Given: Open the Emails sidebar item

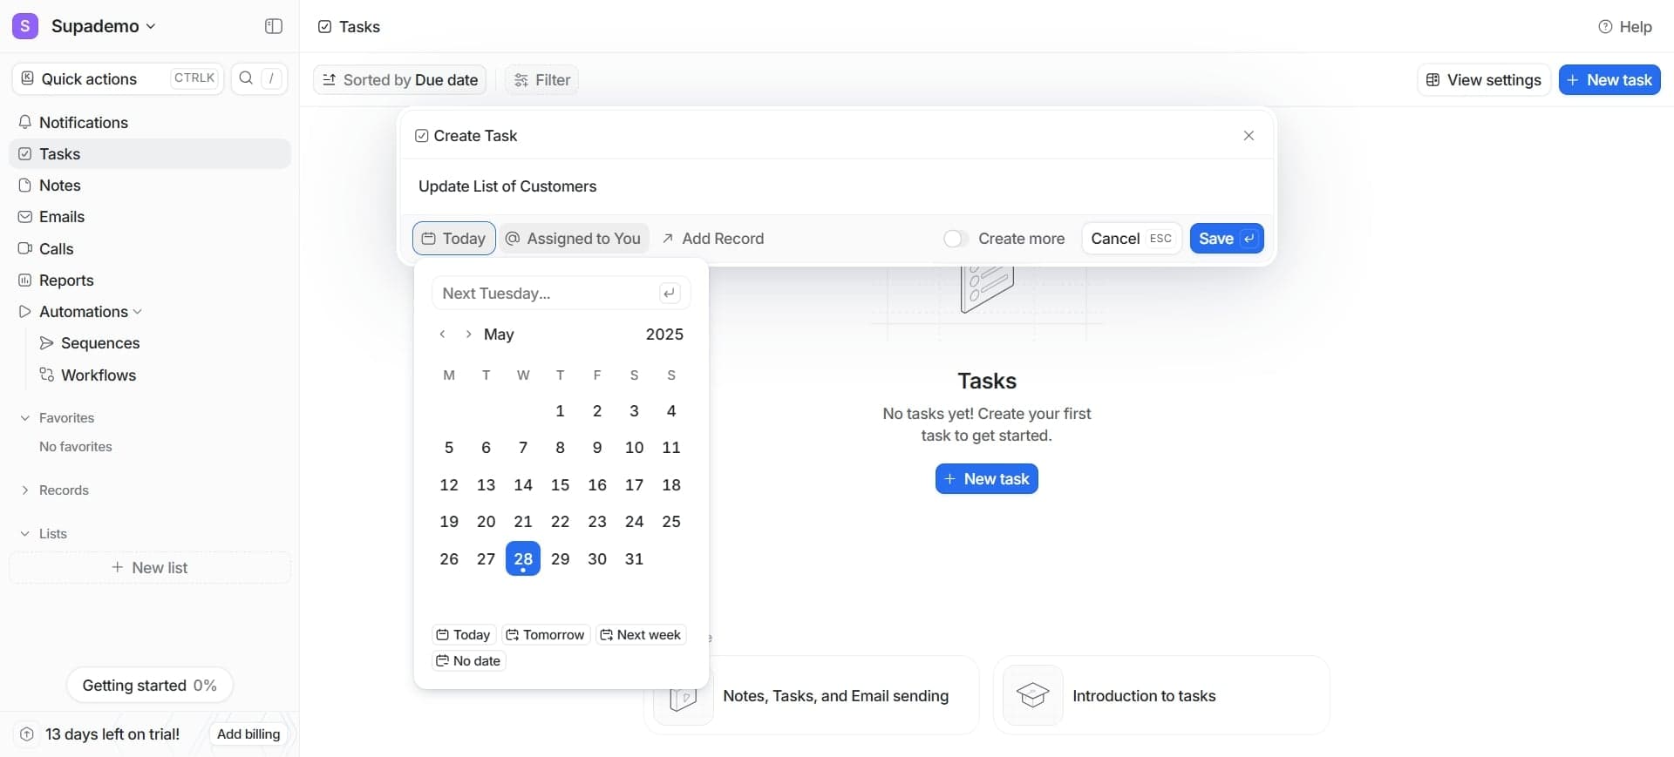Looking at the screenshot, I should (x=61, y=217).
